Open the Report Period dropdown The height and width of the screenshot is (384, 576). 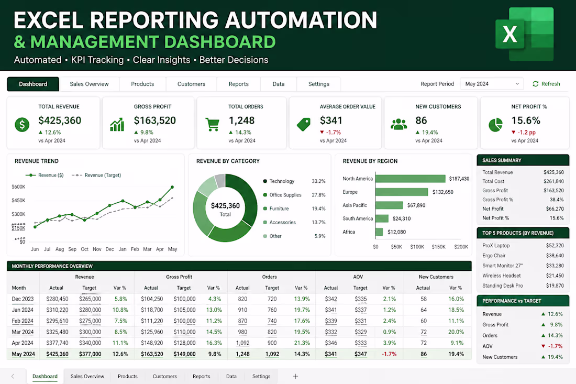pos(492,84)
